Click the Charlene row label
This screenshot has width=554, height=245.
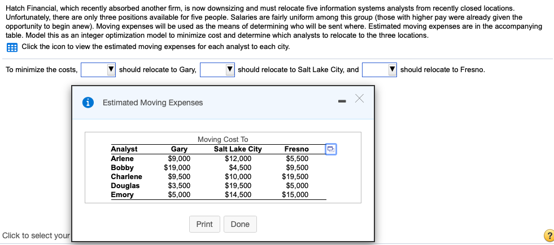pyautogui.click(x=126, y=177)
